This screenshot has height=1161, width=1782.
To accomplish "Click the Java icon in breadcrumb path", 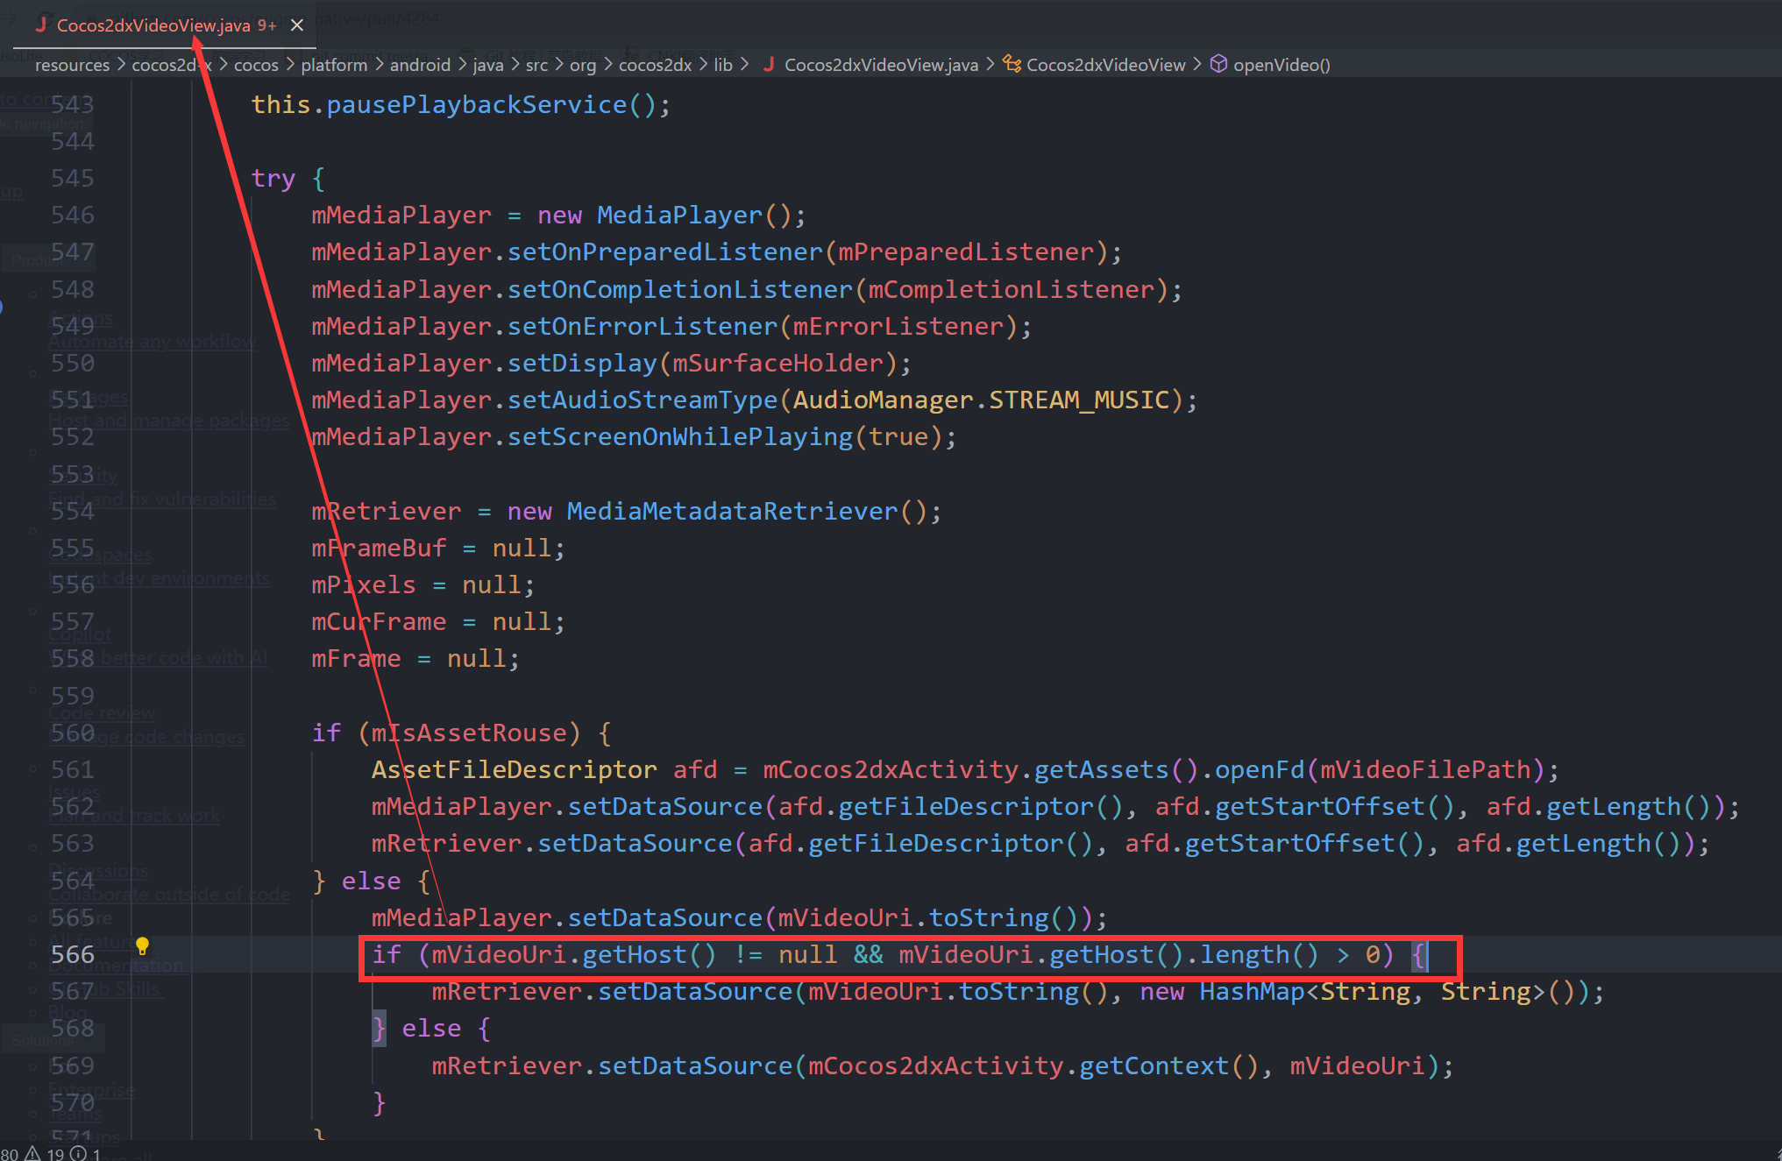I will (768, 64).
